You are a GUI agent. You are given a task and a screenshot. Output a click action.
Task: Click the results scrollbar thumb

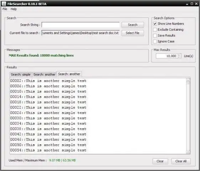coord(188,83)
